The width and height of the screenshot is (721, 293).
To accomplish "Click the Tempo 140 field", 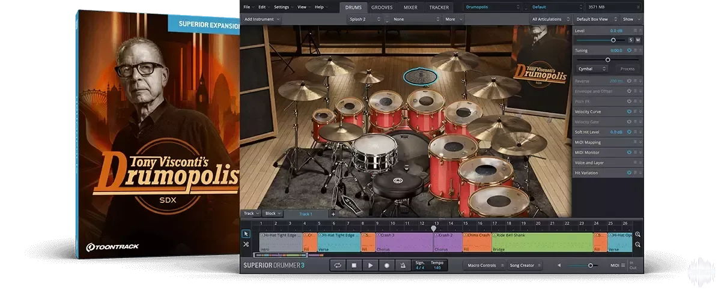I will (x=437, y=265).
